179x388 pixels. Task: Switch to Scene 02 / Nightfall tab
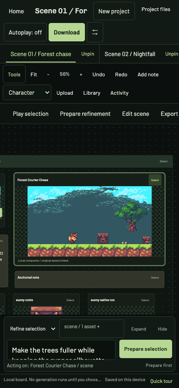point(130,54)
